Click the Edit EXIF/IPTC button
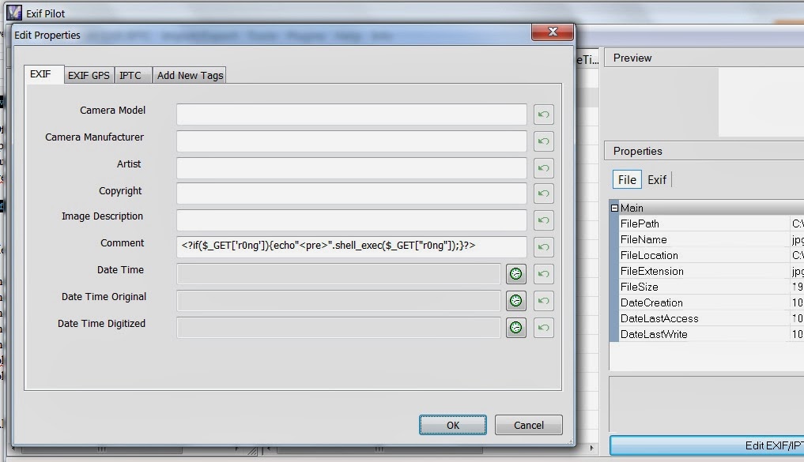This screenshot has width=804, height=462. 707,445
